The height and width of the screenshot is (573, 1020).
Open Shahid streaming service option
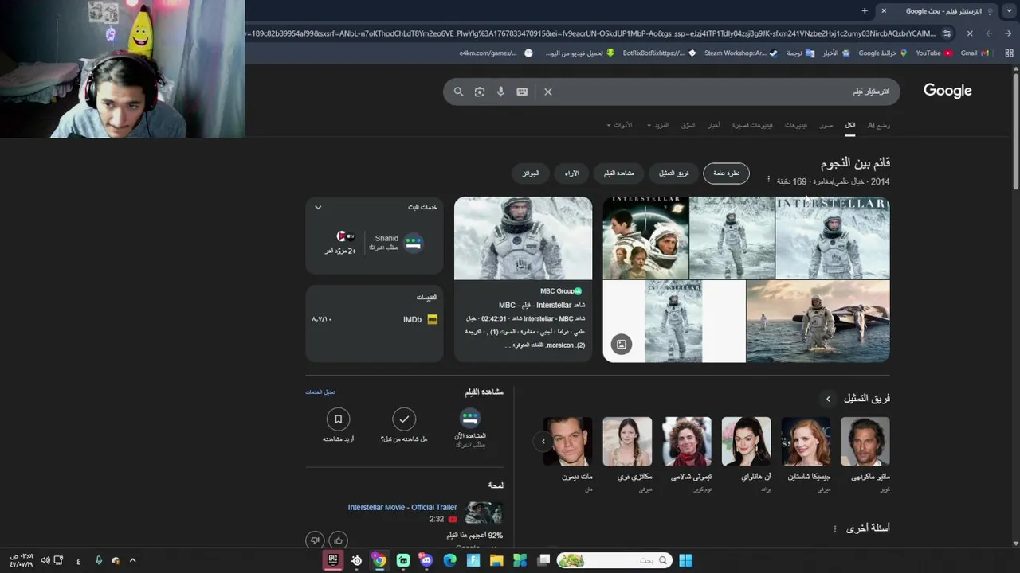tap(394, 243)
